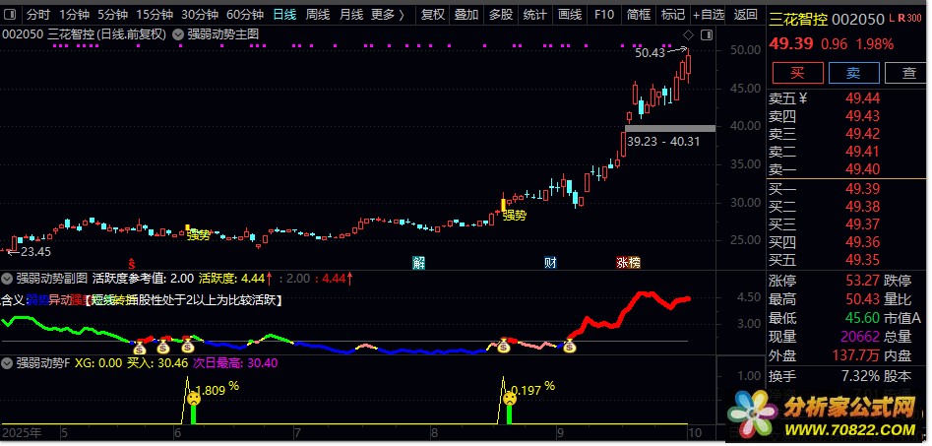Click the blue 卖 sell button
The width and height of the screenshot is (932, 446).
[853, 73]
